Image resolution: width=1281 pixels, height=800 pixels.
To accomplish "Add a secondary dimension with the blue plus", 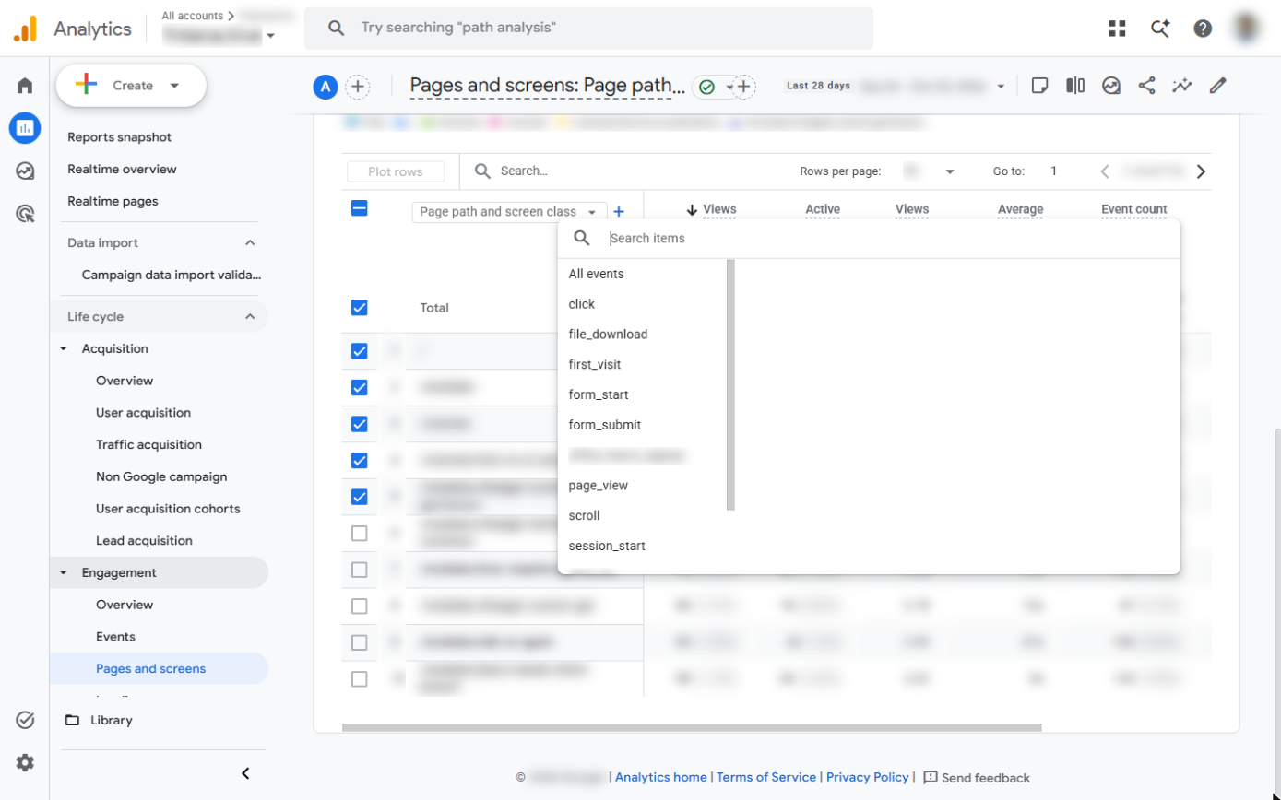I will [619, 212].
